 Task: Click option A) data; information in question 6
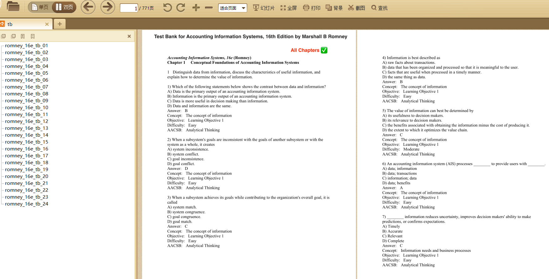[399, 169]
